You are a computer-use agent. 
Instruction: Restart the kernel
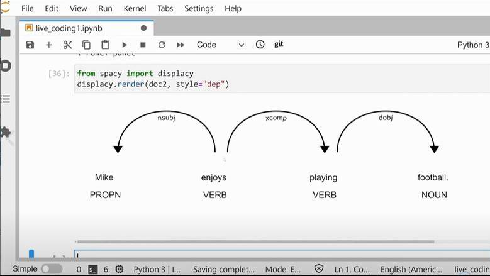162,45
